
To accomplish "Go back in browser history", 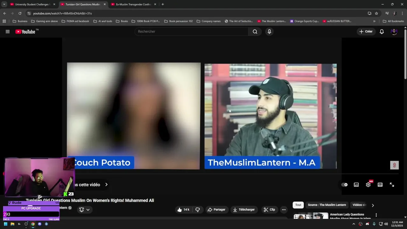I will pos(4,13).
